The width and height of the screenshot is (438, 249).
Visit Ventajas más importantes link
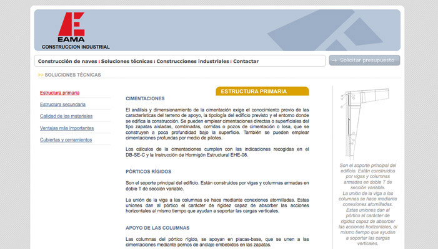pos(67,128)
